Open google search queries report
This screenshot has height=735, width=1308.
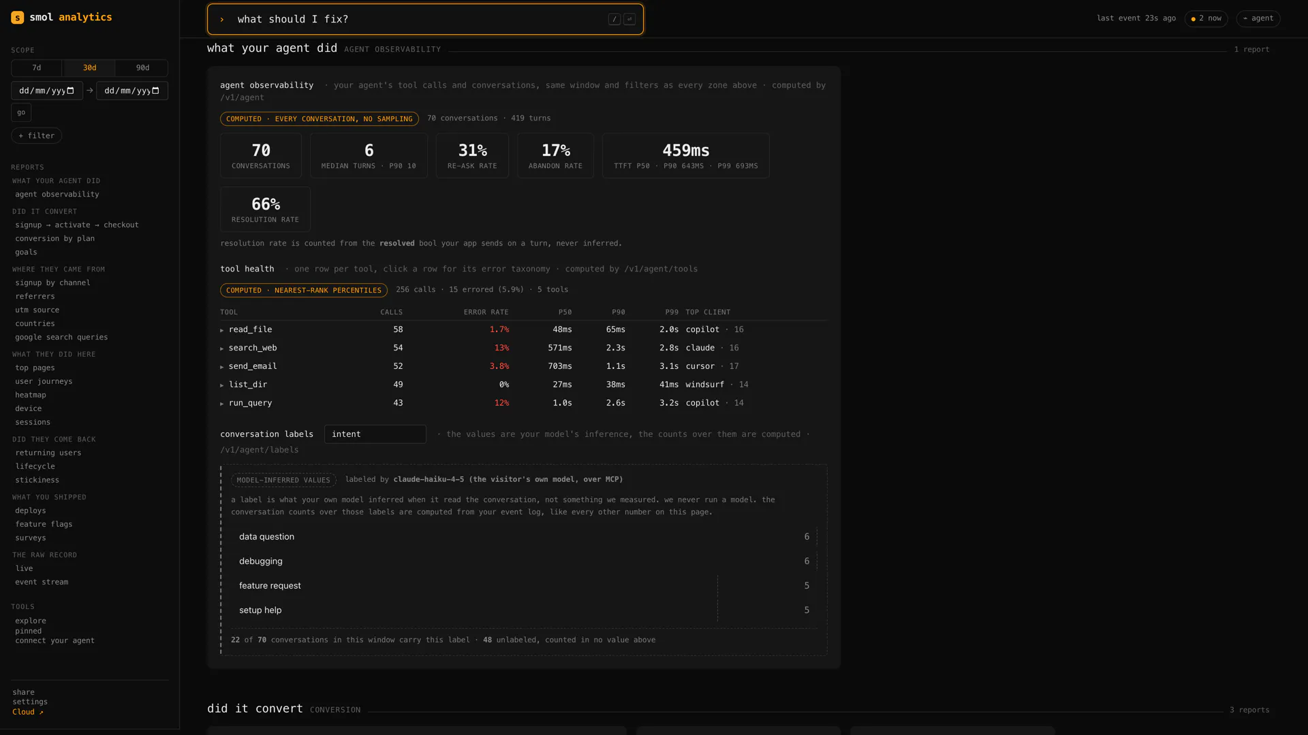(61, 338)
